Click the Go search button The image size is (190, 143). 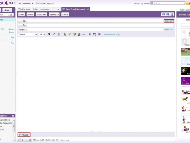11,15
